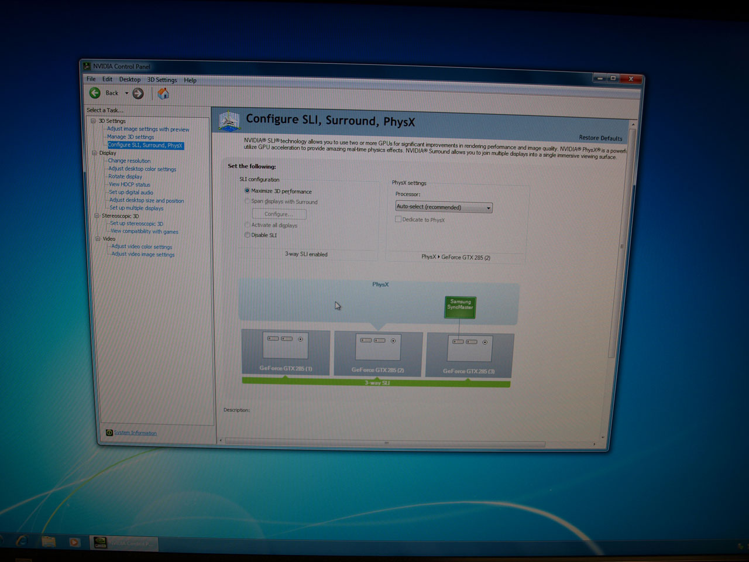Open the 3D Settings menu
The width and height of the screenshot is (749, 562).
click(162, 80)
